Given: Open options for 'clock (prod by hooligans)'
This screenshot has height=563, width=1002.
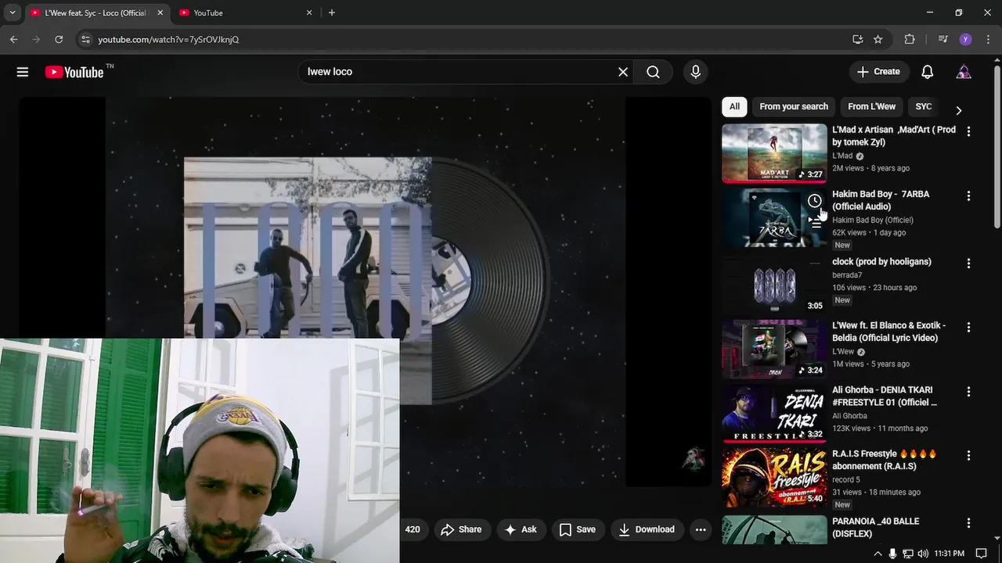Looking at the screenshot, I should point(968,263).
